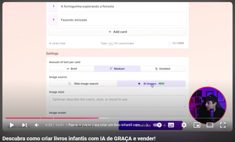
Task: Click the presenter webcam thumbnail
Action: click(x=207, y=105)
